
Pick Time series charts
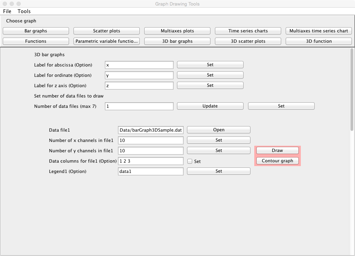coord(248,31)
